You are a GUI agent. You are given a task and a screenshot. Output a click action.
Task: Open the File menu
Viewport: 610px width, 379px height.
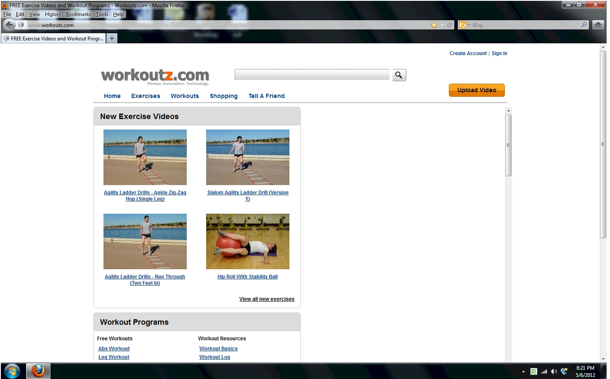pyautogui.click(x=7, y=14)
